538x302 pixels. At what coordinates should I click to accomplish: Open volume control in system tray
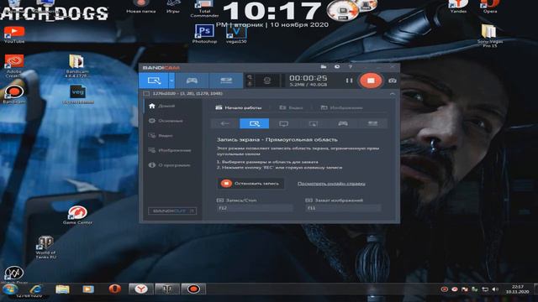tap(495, 289)
